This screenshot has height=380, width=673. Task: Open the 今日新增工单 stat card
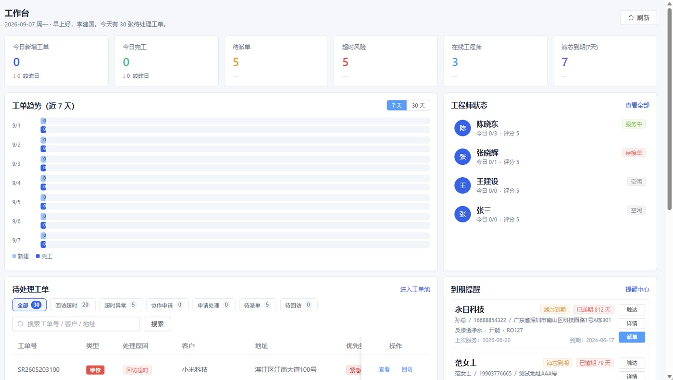click(57, 61)
